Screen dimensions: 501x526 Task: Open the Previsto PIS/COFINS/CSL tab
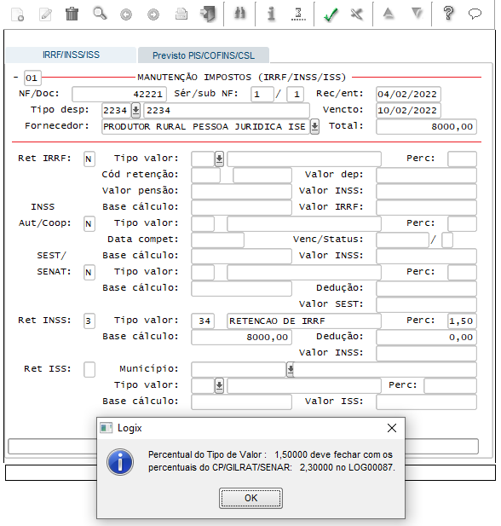pos(204,55)
